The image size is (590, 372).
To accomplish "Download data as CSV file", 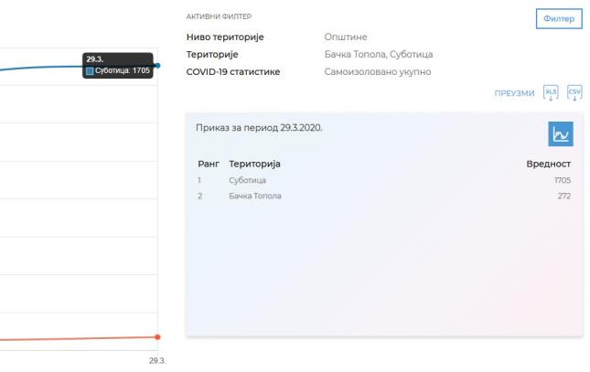I will click(x=574, y=92).
